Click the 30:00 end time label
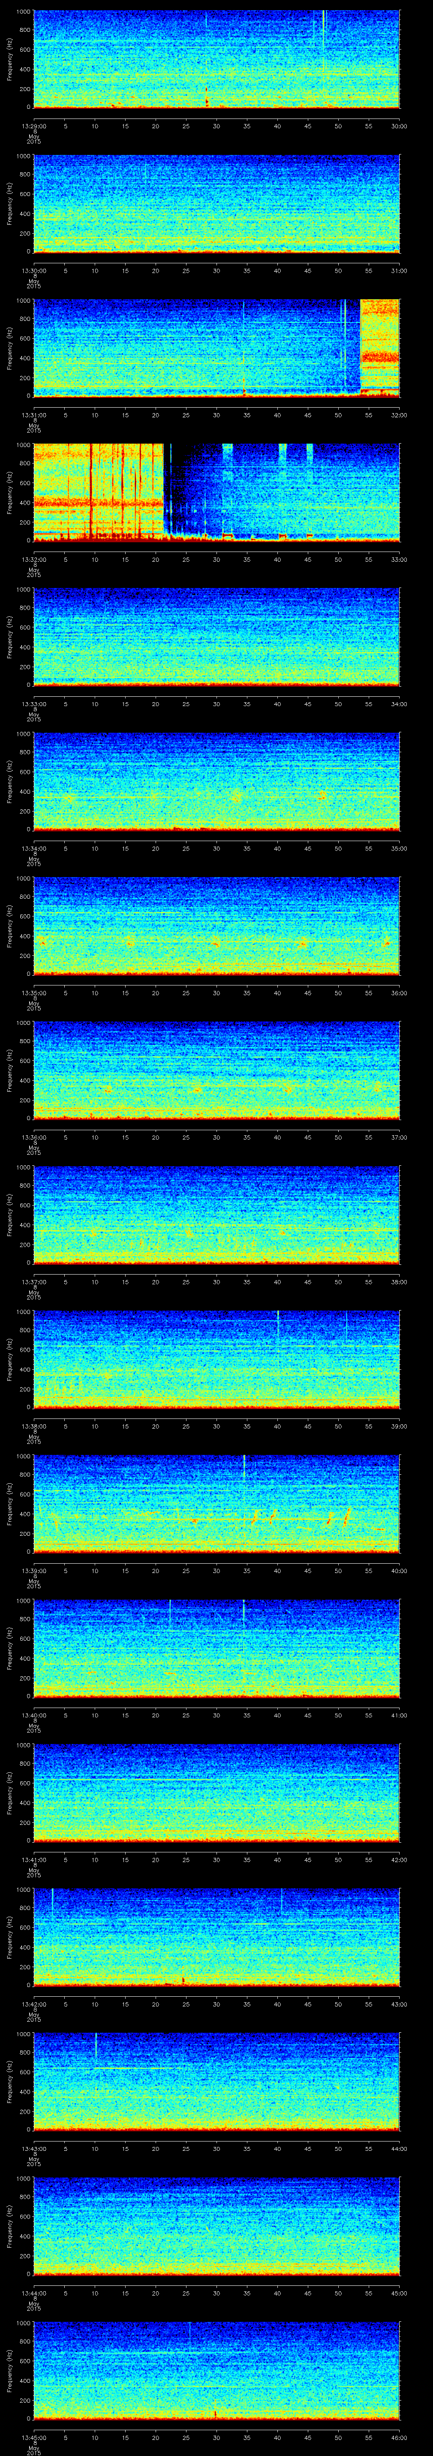This screenshot has width=433, height=2456. [x=400, y=126]
